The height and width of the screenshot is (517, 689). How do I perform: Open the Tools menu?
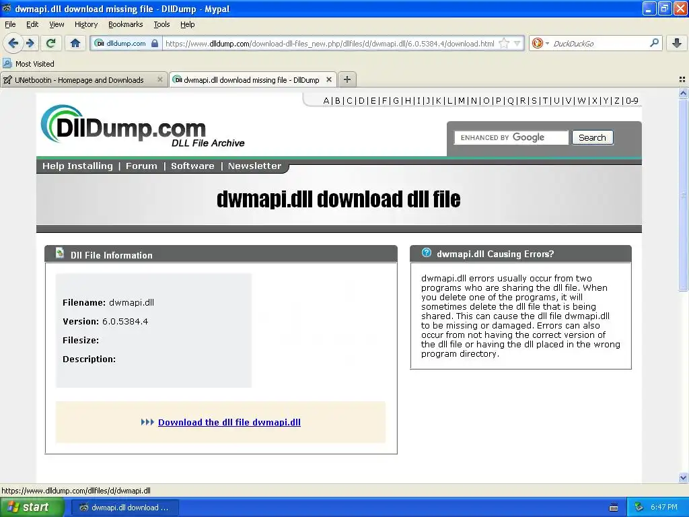coord(161,24)
